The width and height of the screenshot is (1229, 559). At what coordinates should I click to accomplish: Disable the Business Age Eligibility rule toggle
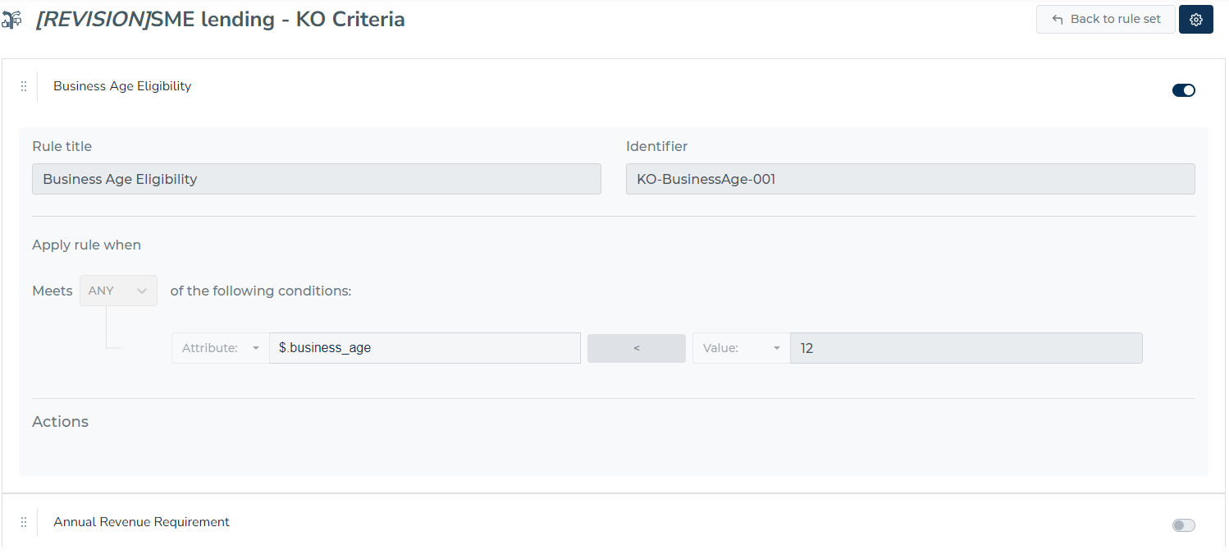pyautogui.click(x=1184, y=90)
